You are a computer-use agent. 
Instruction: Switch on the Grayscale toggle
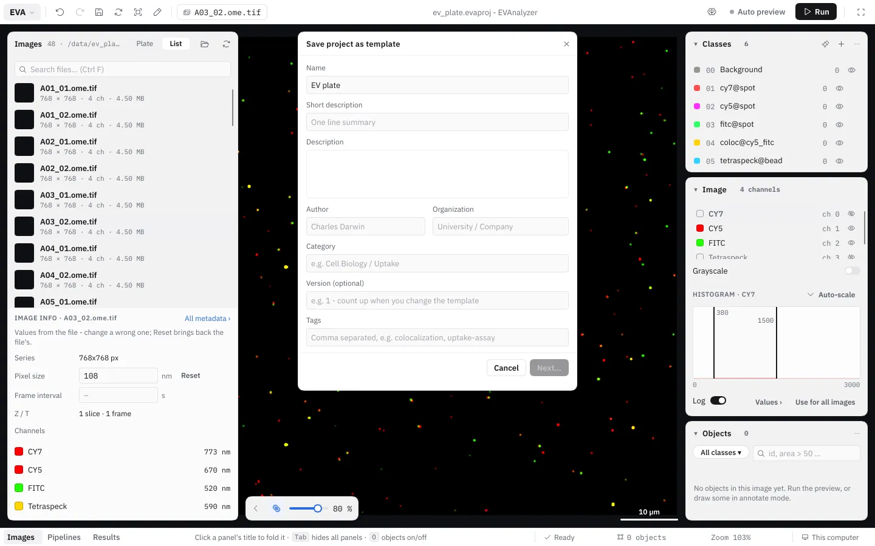pos(853,271)
